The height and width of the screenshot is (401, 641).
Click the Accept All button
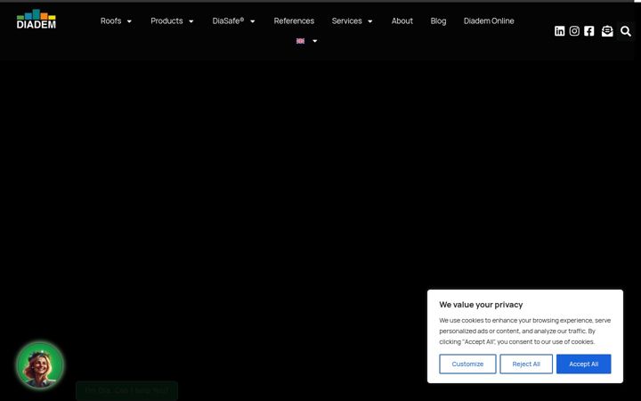coord(584,364)
